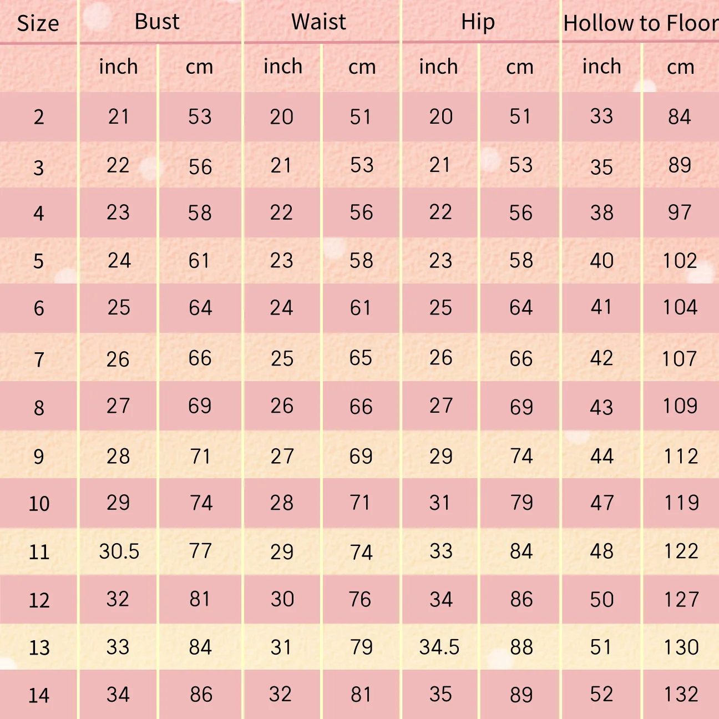Click the Size column header
Viewport: 719px width, 719px height.
tap(38, 23)
